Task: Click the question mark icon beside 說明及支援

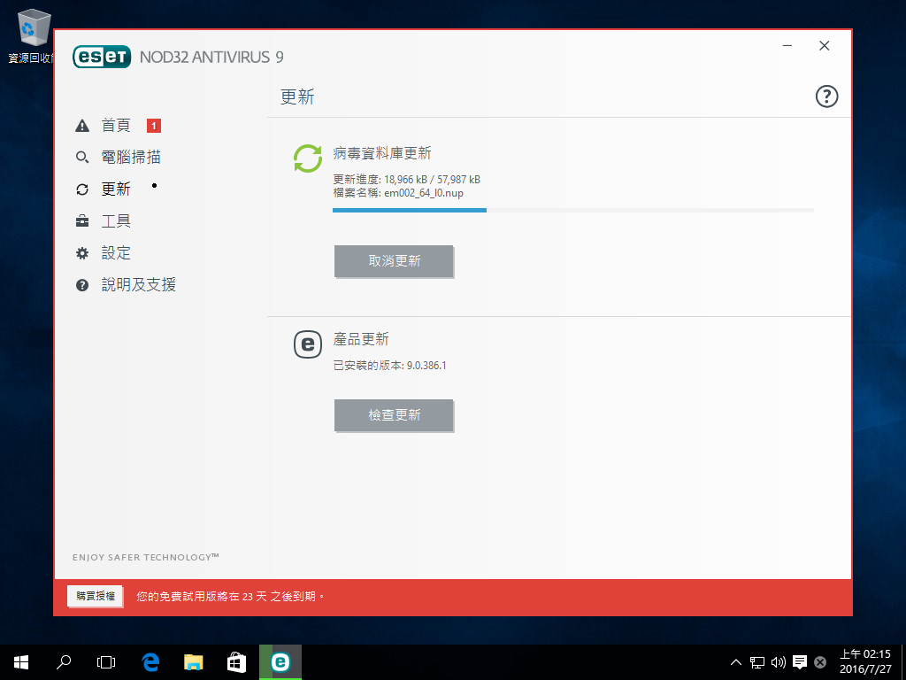Action: coord(82,284)
